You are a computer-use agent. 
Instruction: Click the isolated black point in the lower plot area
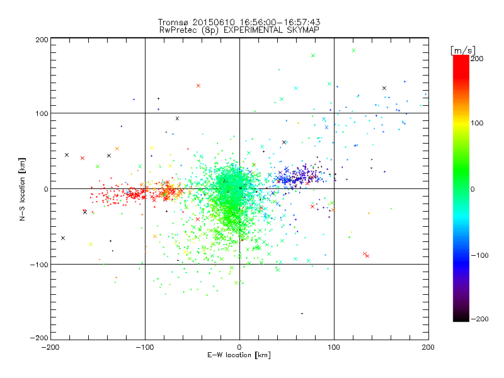point(302,313)
